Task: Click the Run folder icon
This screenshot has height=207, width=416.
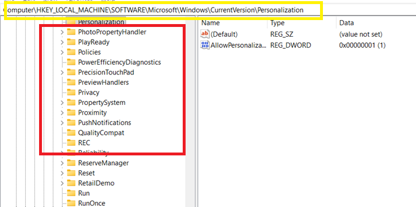Action: [71, 193]
